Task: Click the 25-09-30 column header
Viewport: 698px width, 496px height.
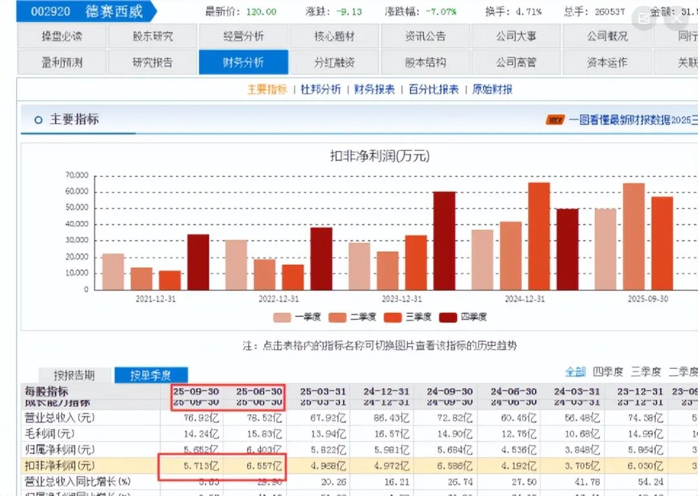Action: tap(196, 391)
